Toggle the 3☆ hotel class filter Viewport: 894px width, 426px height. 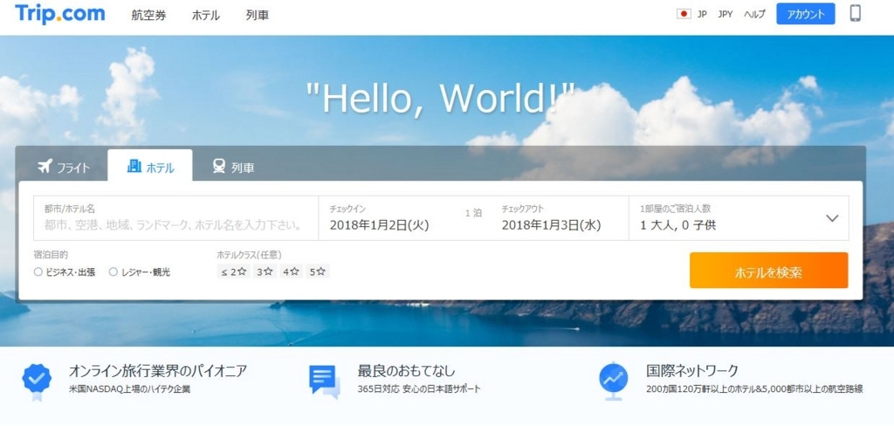tap(265, 272)
